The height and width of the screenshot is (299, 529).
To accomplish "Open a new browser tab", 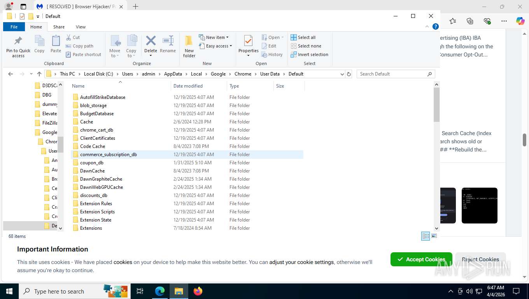I will click(x=135, y=6).
